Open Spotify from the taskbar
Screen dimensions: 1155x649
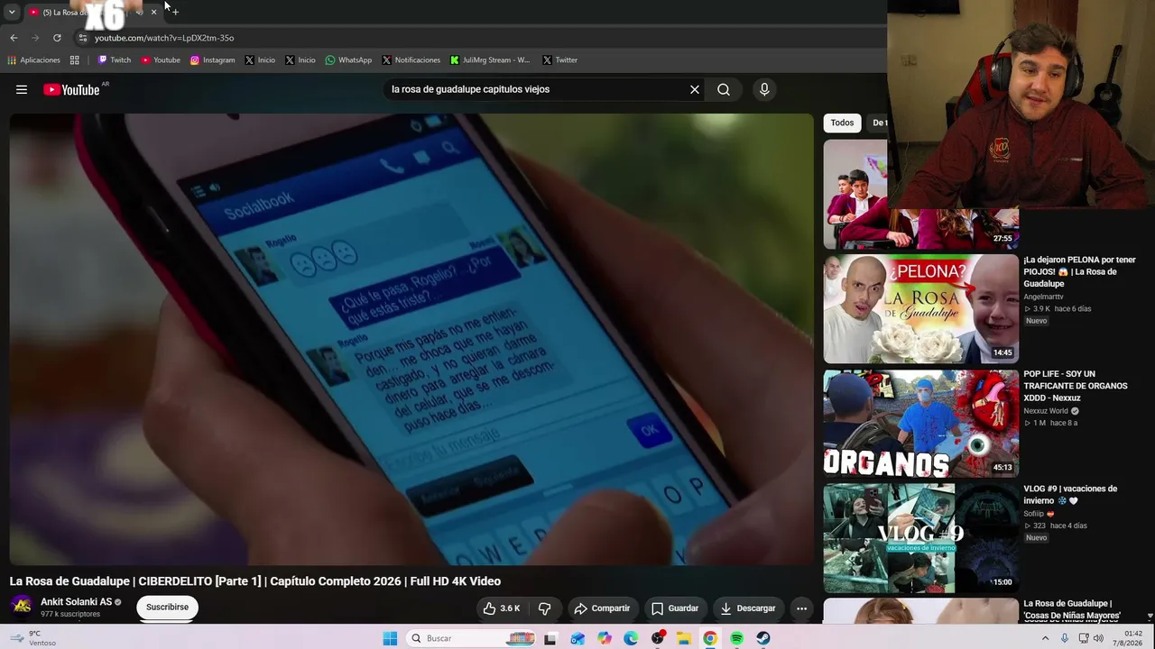tap(736, 638)
